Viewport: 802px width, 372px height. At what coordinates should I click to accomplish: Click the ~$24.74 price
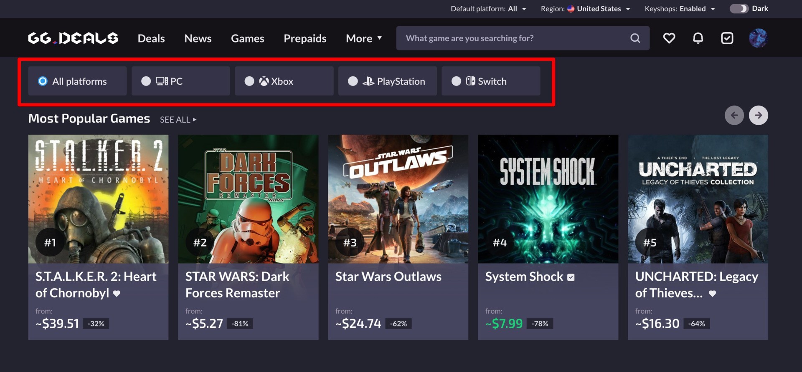pos(358,324)
